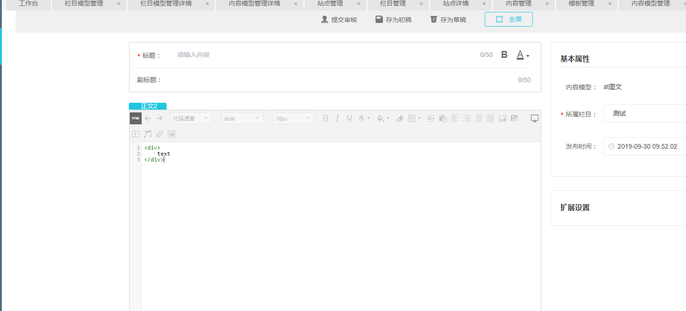Toggle italic in editor toolbar
Image resolution: width=686 pixels, height=311 pixels.
337,118
